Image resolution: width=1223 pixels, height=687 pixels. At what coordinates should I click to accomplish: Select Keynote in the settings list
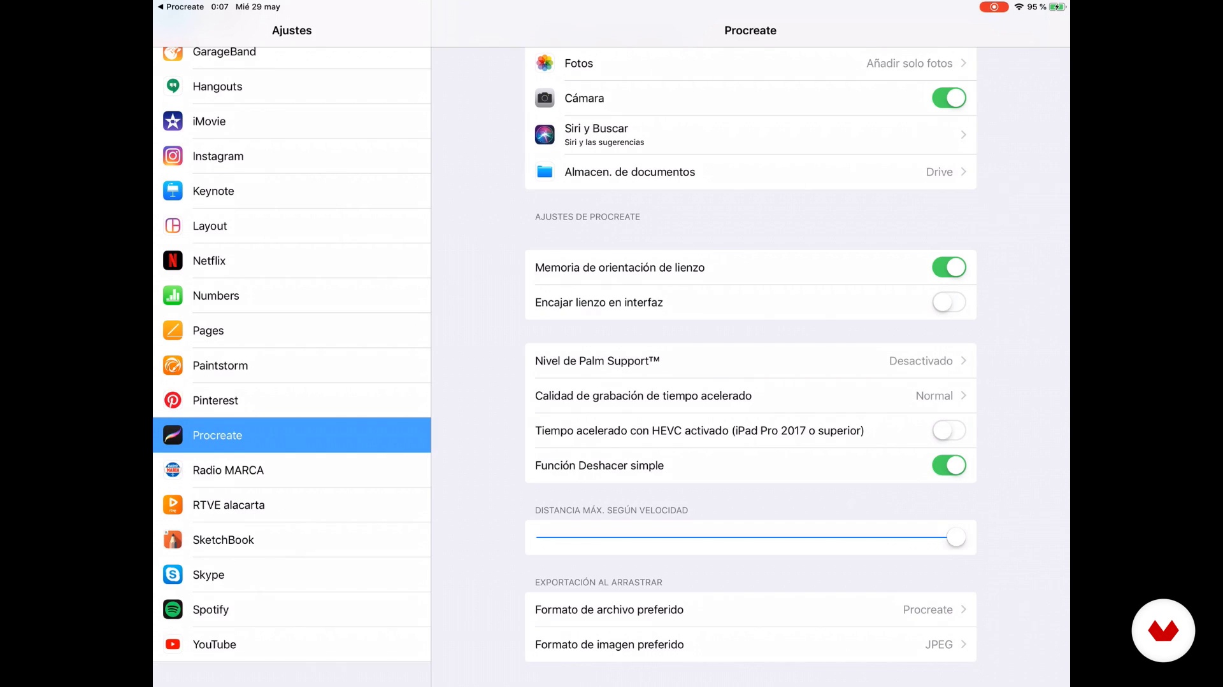tap(292, 191)
